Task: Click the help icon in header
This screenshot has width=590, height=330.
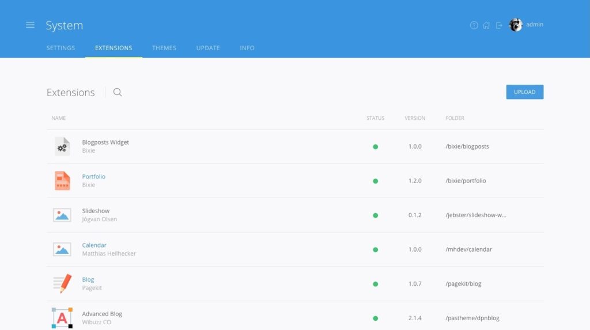Action: coord(474,25)
